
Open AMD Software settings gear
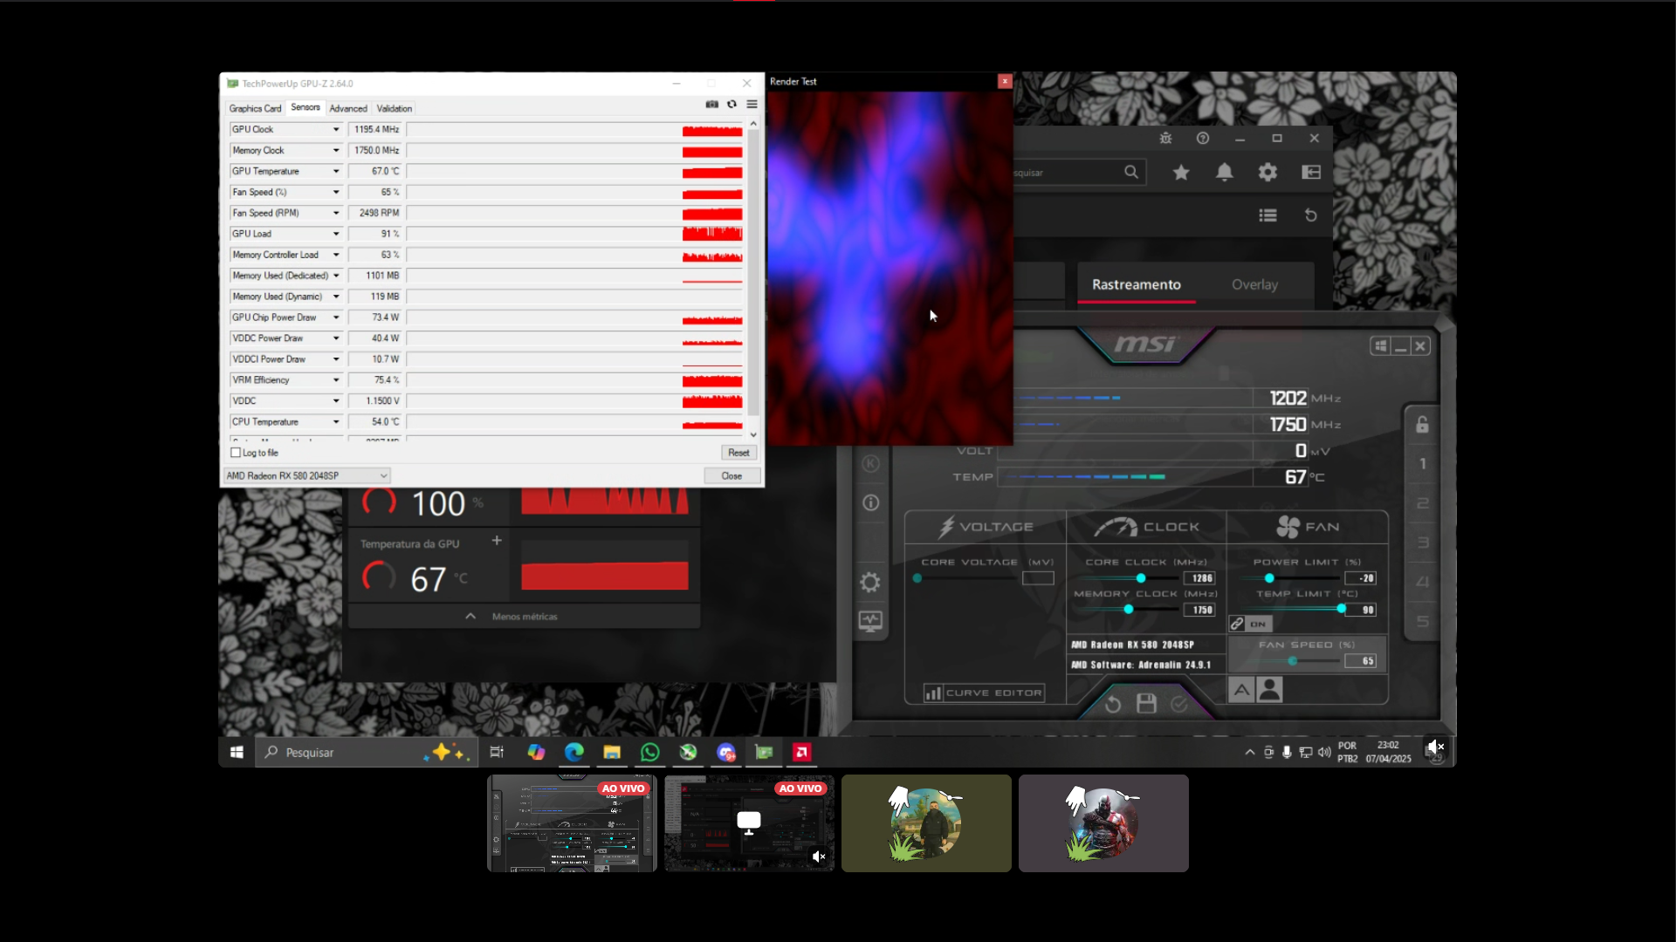1267,173
